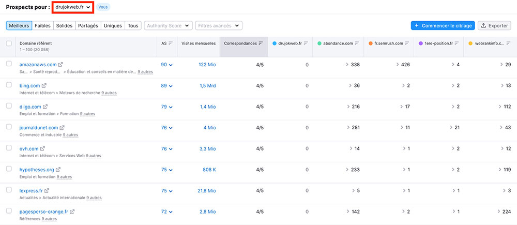Viewport: 517px width, 225px height.
Task: Open the amazonaws.com domain link
Action: (x=38, y=65)
